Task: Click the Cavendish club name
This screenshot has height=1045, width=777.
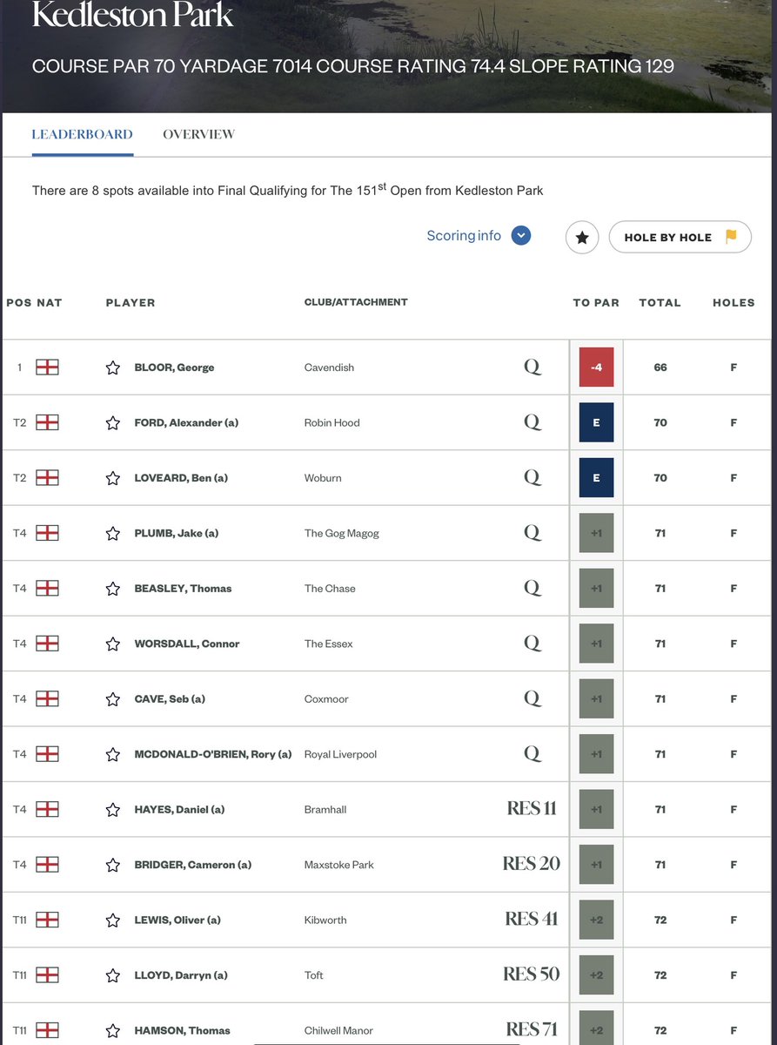Action: pyautogui.click(x=329, y=367)
